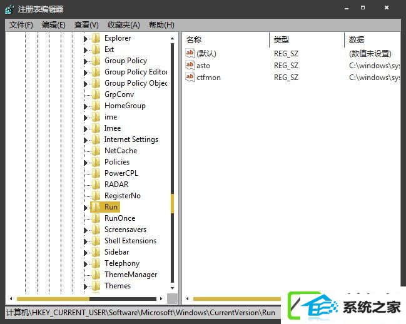This screenshot has width=406, height=324.
Task: Maximize the Registry Editor window
Action: click(363, 8)
